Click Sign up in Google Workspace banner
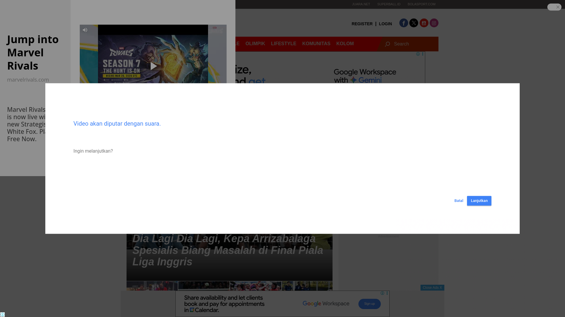565x317 pixels. [x=370, y=304]
